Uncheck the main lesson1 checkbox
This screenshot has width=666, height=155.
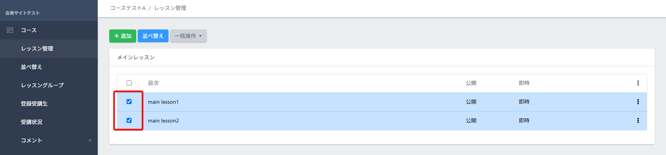pos(129,102)
